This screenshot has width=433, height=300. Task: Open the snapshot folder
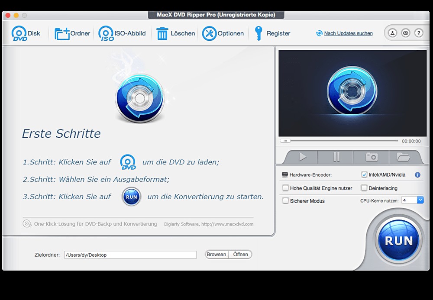[403, 157]
